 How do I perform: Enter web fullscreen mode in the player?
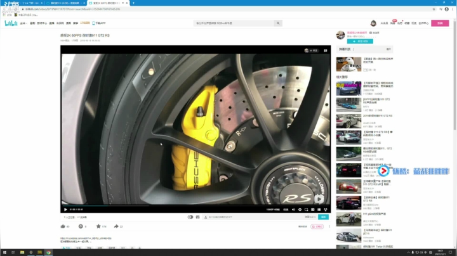pyautogui.click(x=319, y=210)
